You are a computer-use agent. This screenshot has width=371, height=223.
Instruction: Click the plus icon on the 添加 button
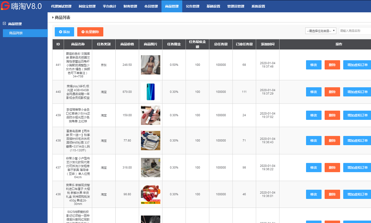pos(61,32)
